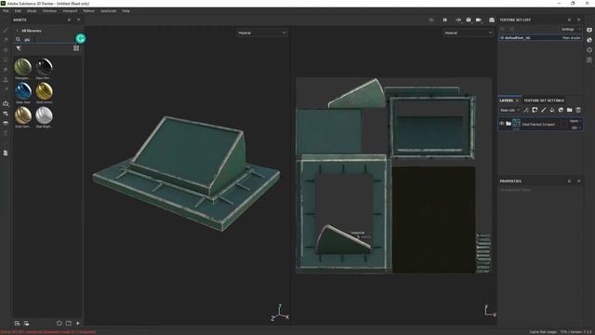
Task: Click the Grammarly icon beside search field
Action: coord(81,38)
